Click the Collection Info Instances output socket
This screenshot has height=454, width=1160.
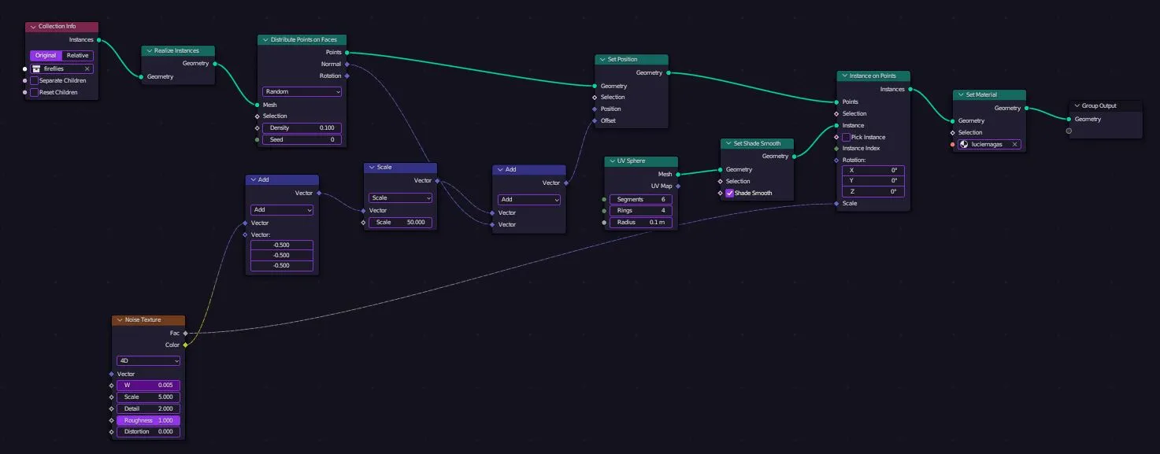[98, 39]
